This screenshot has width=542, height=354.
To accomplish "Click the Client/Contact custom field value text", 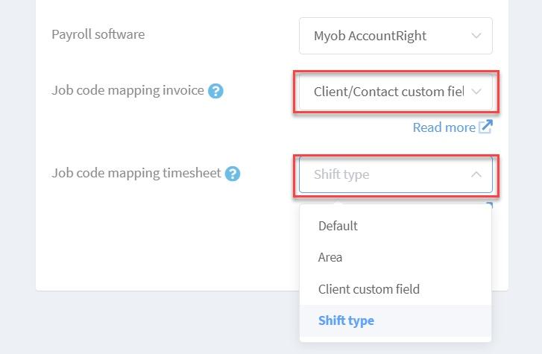I will [388, 92].
